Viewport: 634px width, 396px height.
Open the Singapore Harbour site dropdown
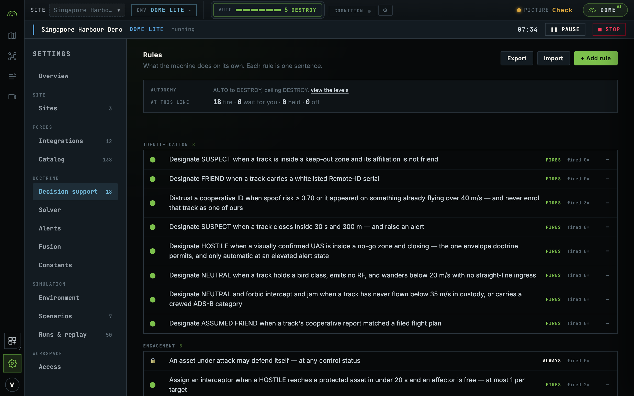click(87, 10)
